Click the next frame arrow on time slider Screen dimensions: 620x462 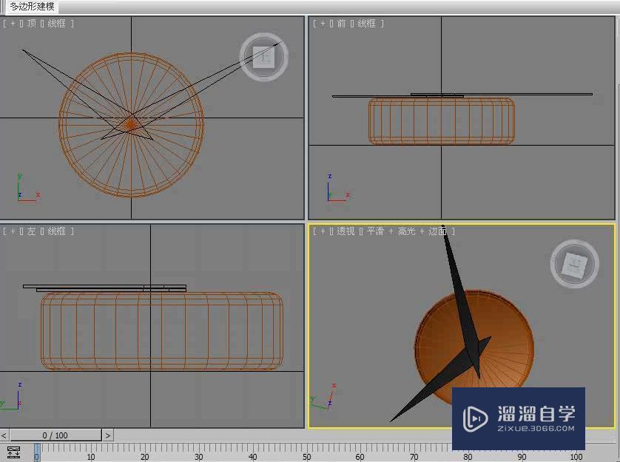click(x=107, y=435)
